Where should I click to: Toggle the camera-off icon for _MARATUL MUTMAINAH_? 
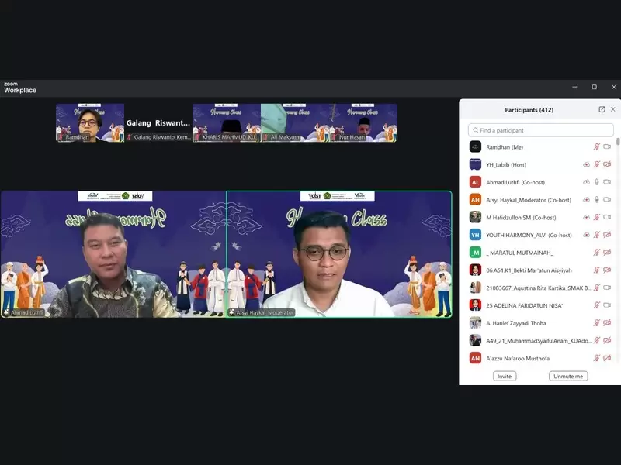coord(605,253)
